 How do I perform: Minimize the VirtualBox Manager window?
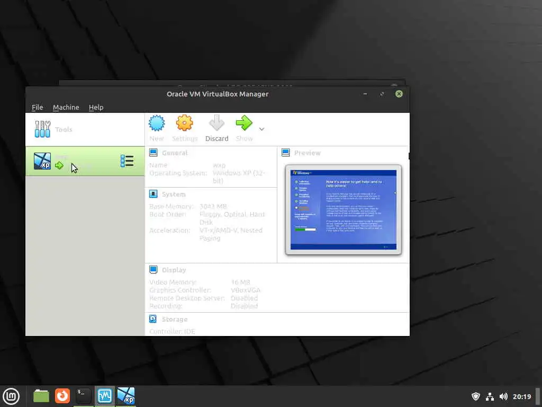(365, 94)
